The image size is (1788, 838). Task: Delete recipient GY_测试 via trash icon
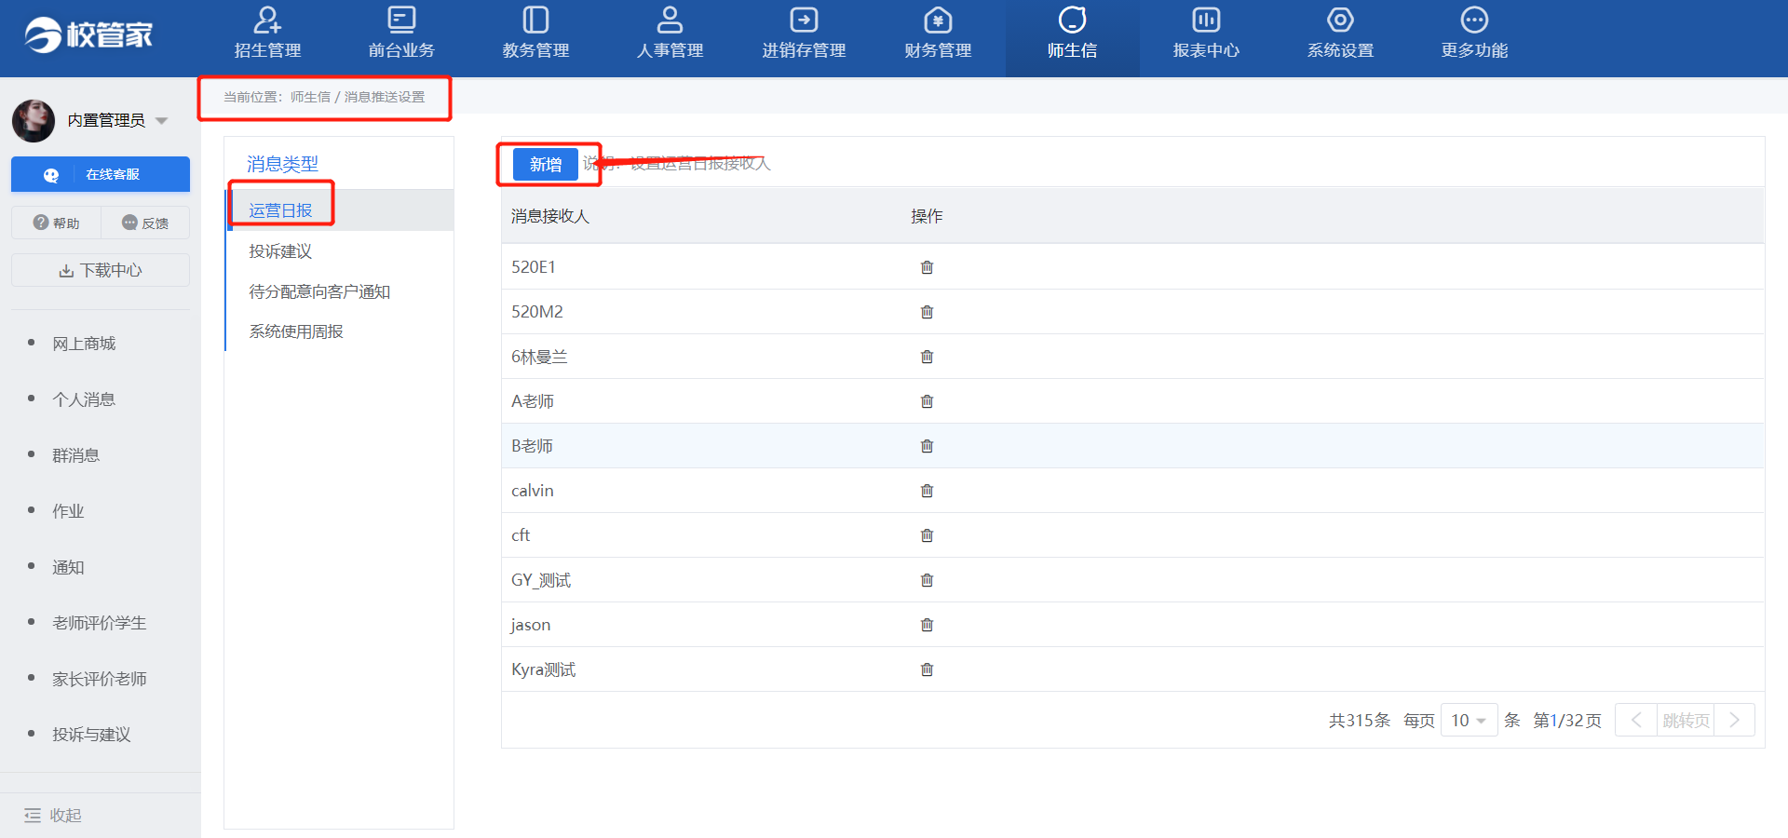point(927,580)
